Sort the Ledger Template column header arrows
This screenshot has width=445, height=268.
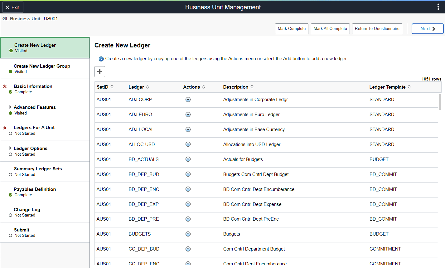409,87
